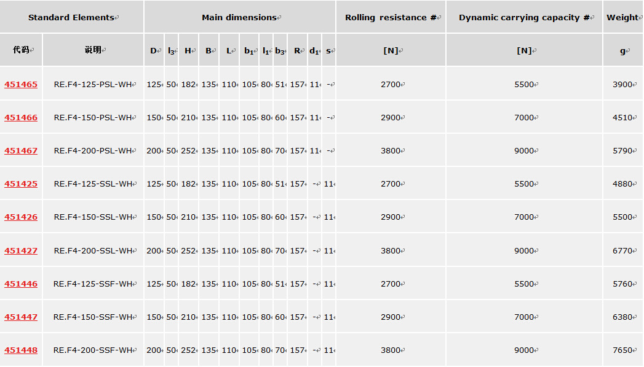This screenshot has height=367, width=644.
Task: Select the RE.F4-125-PSL-WH description cell
Action: (x=93, y=85)
